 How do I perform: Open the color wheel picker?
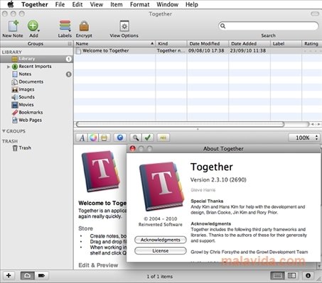tap(93, 138)
